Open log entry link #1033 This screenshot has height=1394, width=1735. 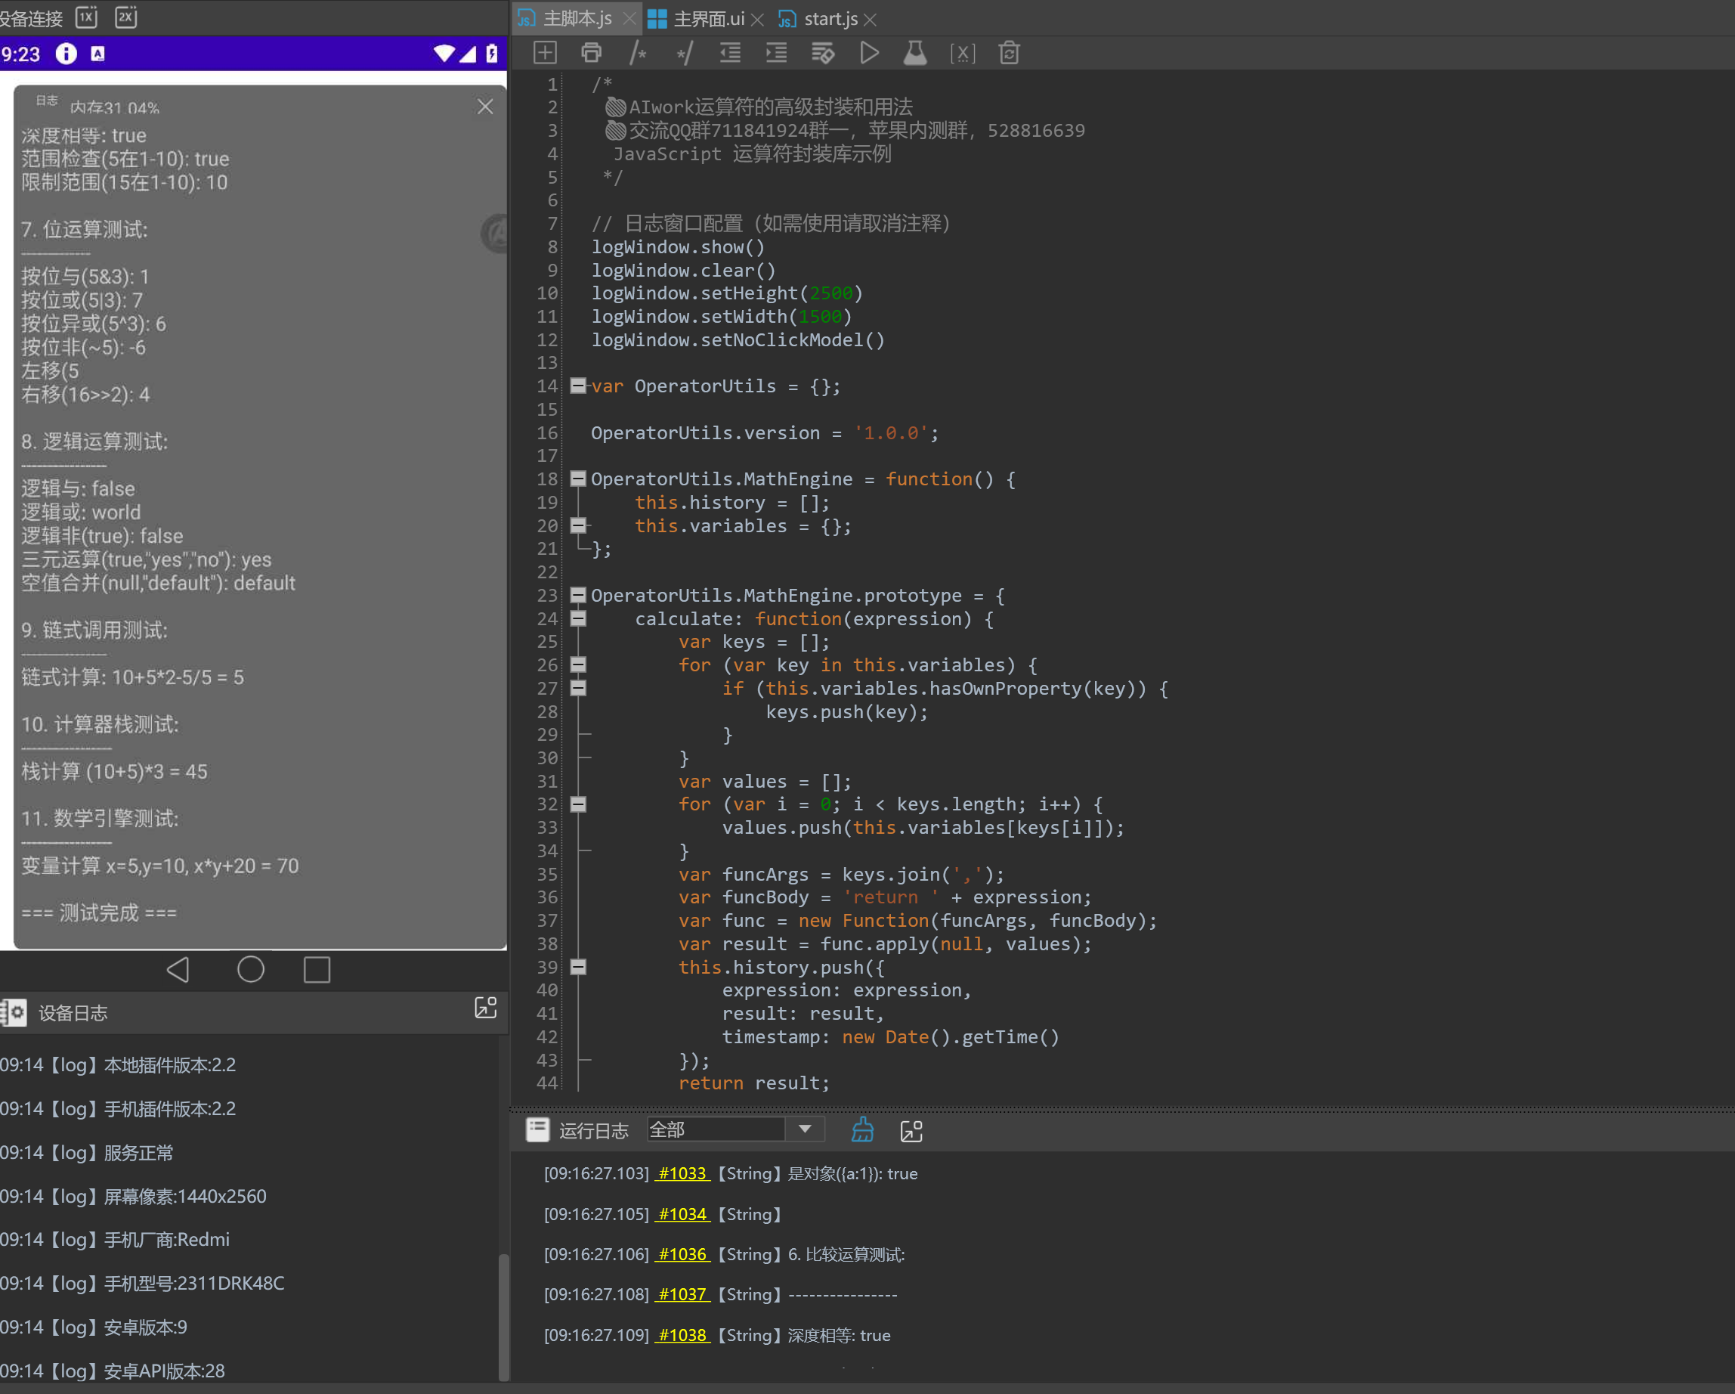coord(682,1173)
